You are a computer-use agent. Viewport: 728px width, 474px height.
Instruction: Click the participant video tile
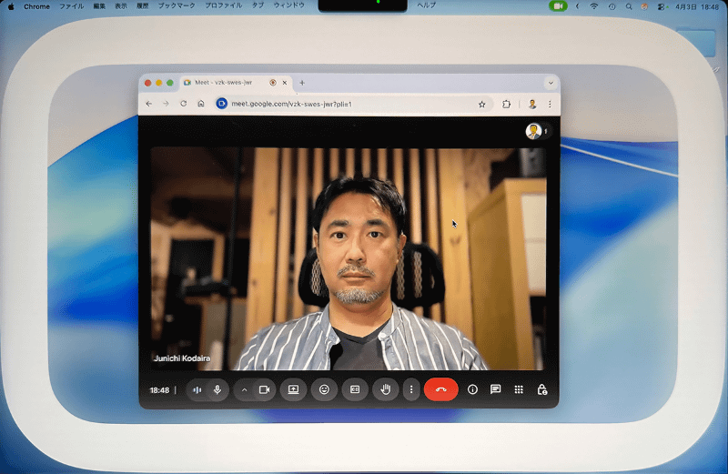(x=349, y=258)
